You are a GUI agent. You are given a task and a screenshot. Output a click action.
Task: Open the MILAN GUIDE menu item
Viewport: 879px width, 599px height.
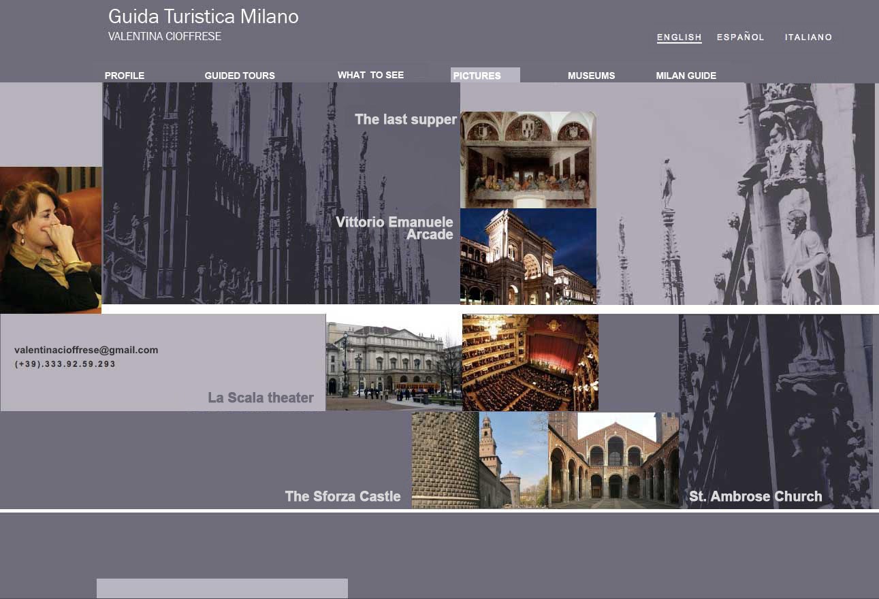[x=686, y=76]
